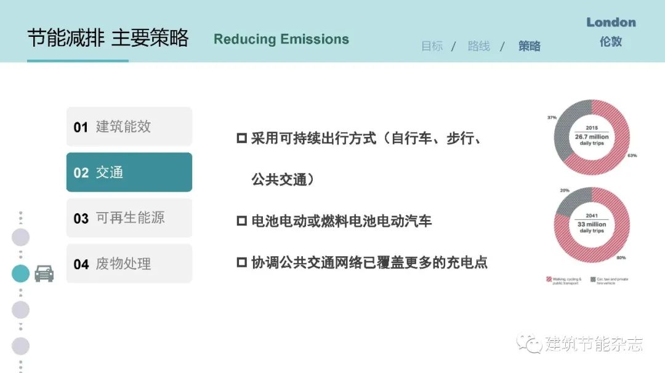Go to 目标 in the breadcrumb
The height and width of the screenshot is (373, 665).
[x=432, y=46]
